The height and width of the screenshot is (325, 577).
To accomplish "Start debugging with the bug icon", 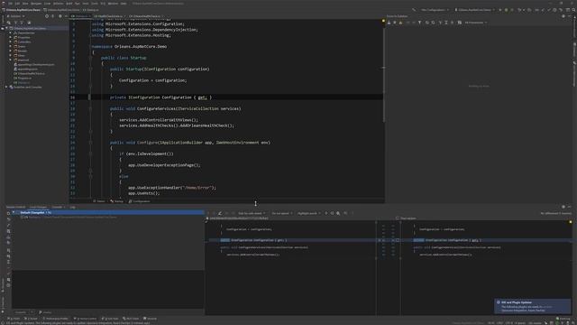I will [x=507, y=10].
